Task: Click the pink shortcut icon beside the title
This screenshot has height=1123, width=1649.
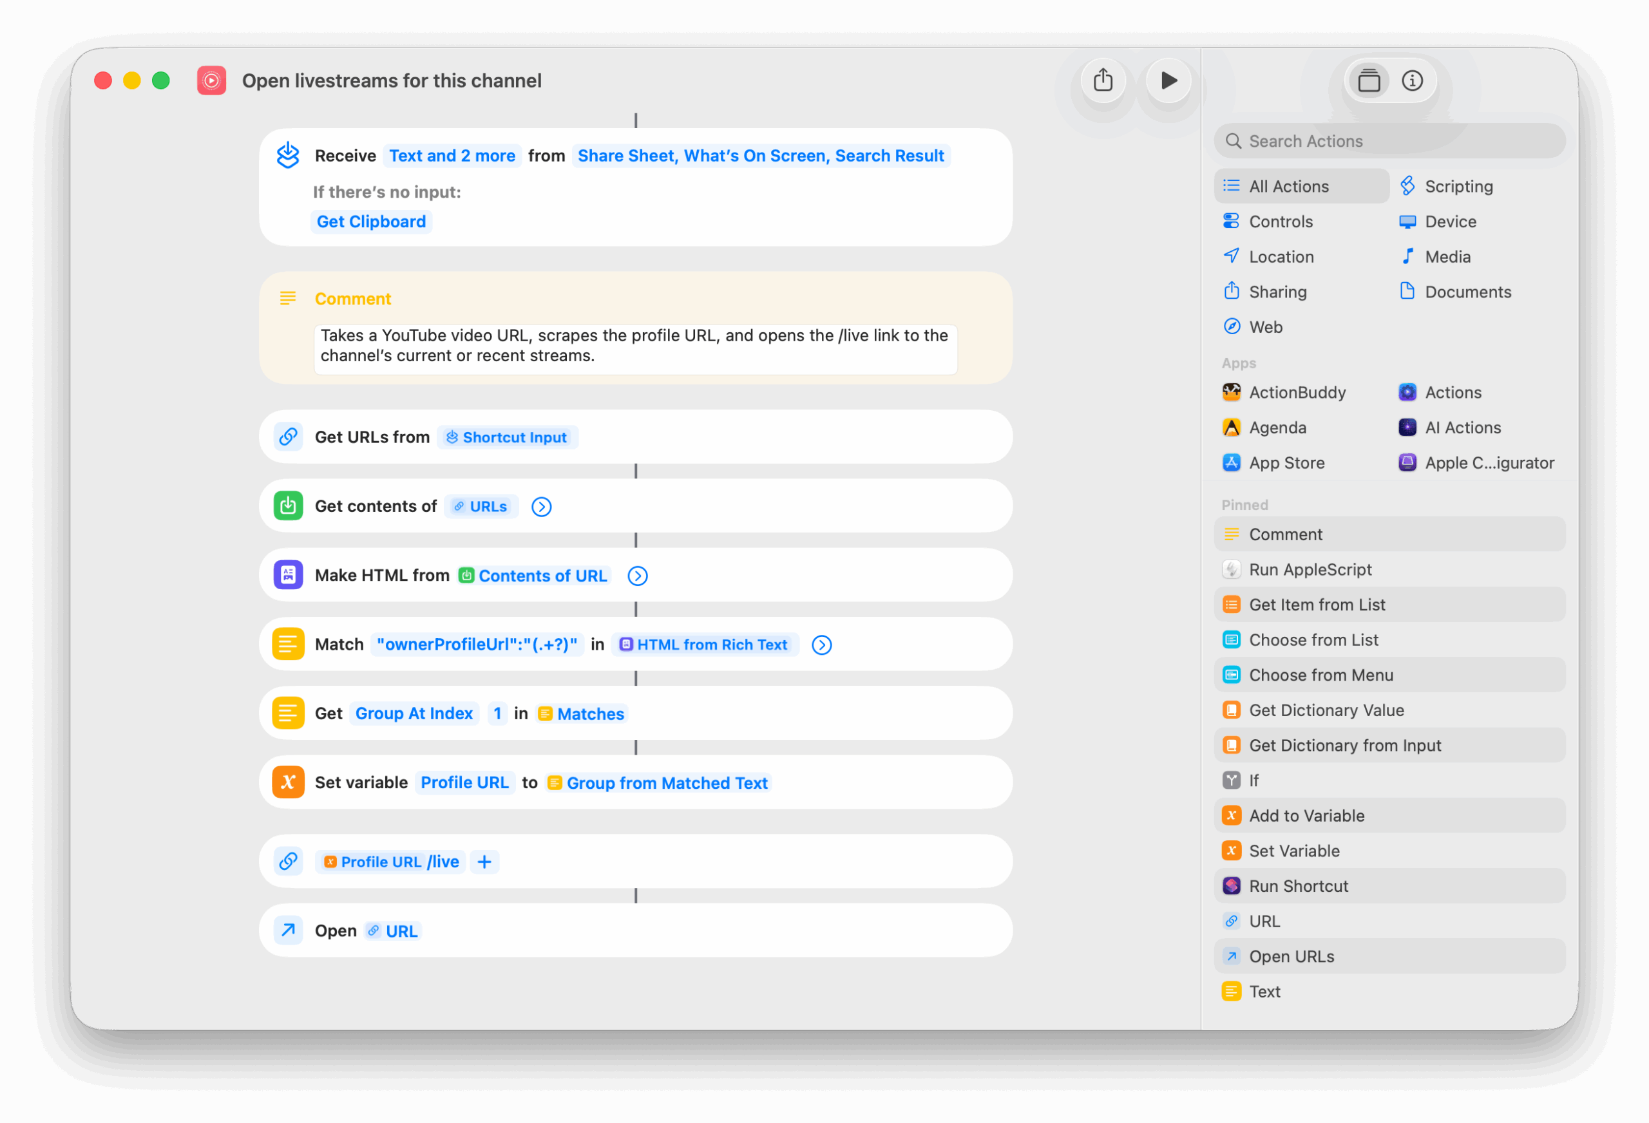Action: coord(211,81)
